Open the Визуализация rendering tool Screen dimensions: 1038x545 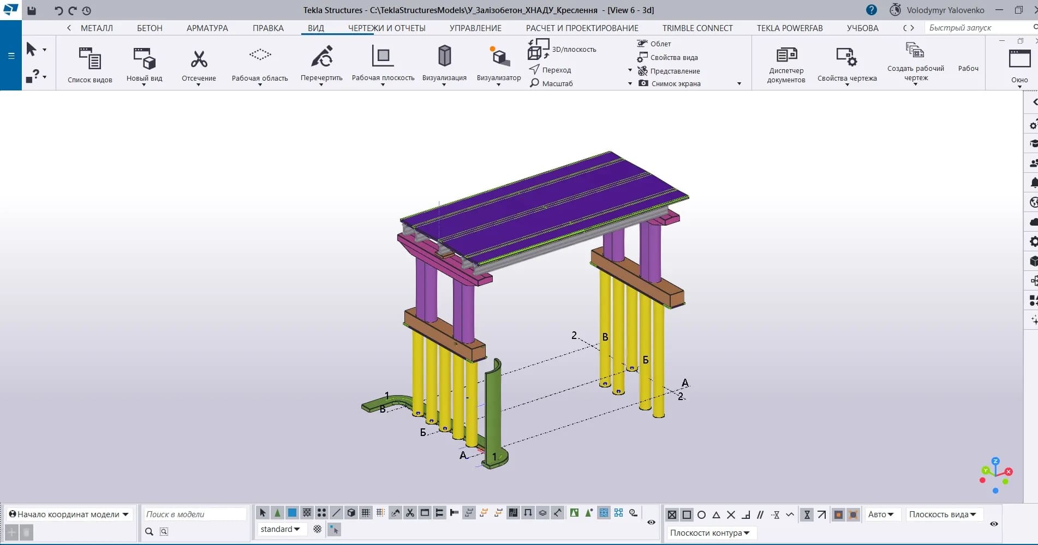[444, 64]
